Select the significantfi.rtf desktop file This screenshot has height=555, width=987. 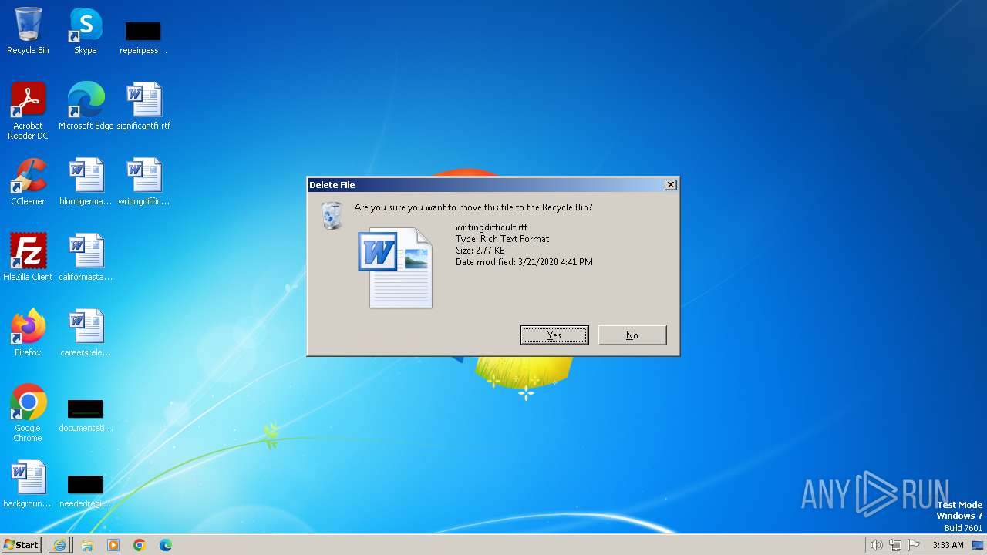click(x=143, y=106)
